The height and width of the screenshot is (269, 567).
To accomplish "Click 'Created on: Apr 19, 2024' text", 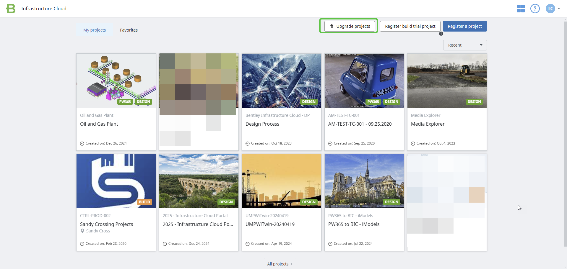I will point(271,244).
